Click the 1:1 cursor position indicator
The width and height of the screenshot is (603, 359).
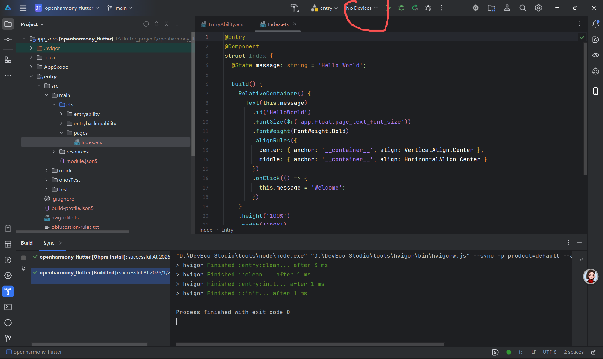[521, 352]
